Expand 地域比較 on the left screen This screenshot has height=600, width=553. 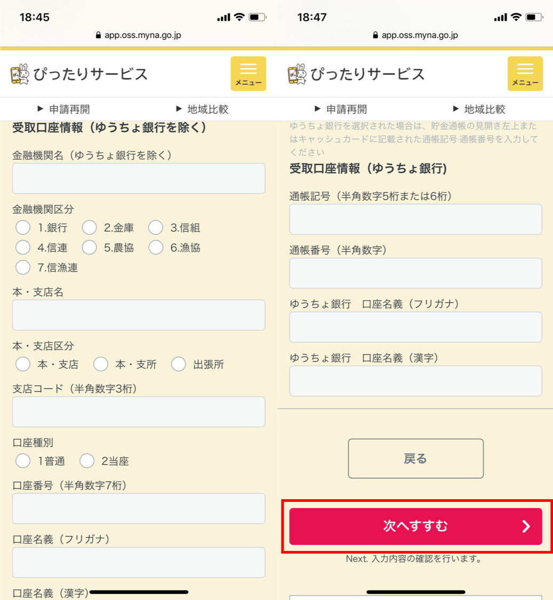coord(202,109)
